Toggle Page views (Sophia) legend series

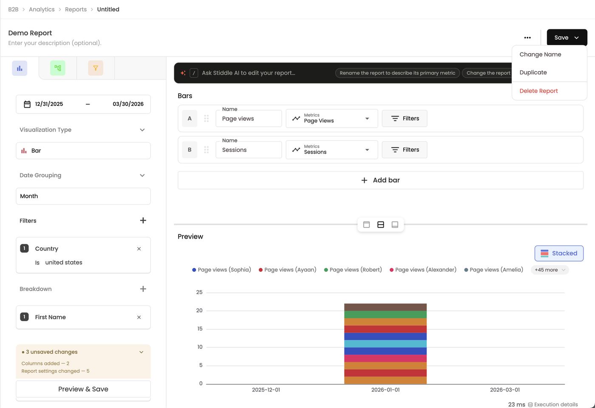221,270
